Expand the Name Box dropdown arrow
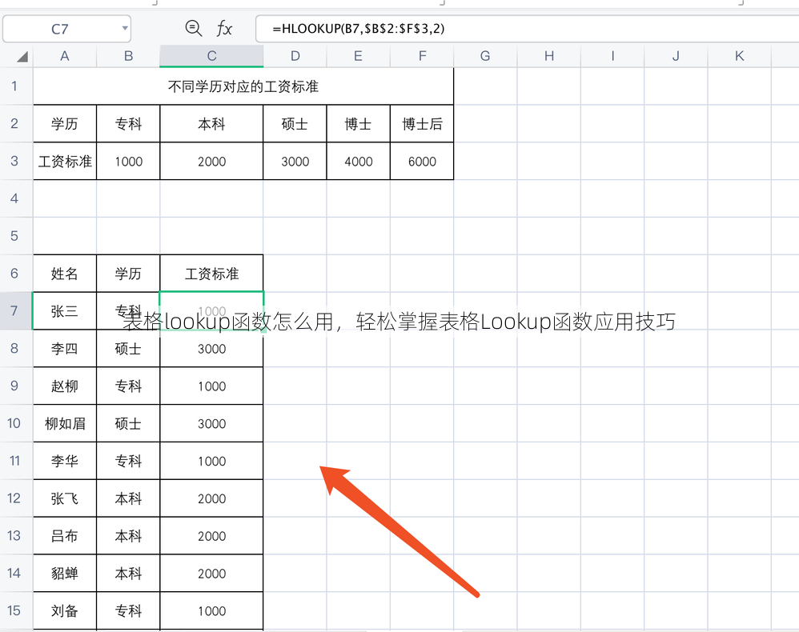Viewport: 799px width, 632px height. point(124,28)
